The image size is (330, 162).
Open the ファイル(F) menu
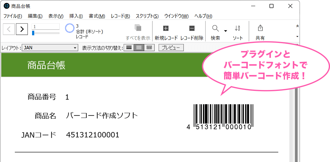point(13,16)
